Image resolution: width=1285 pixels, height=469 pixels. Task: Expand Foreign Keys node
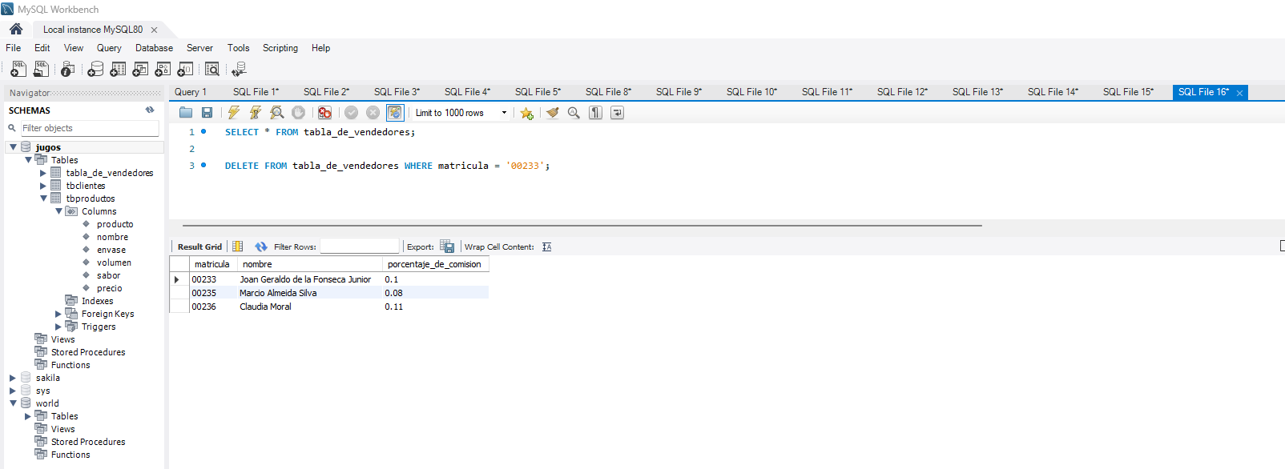(x=58, y=314)
